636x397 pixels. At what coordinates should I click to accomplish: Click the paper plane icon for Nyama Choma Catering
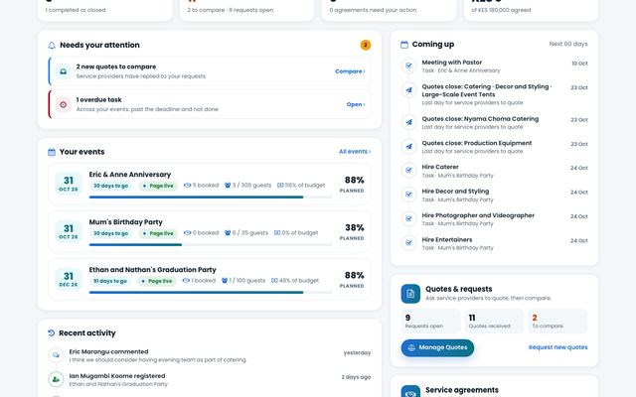point(408,122)
